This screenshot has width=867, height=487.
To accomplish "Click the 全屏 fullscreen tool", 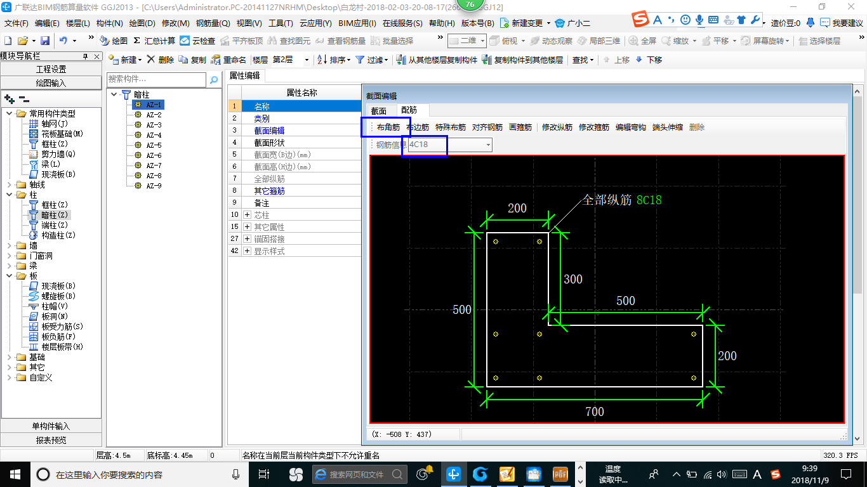I will point(643,41).
